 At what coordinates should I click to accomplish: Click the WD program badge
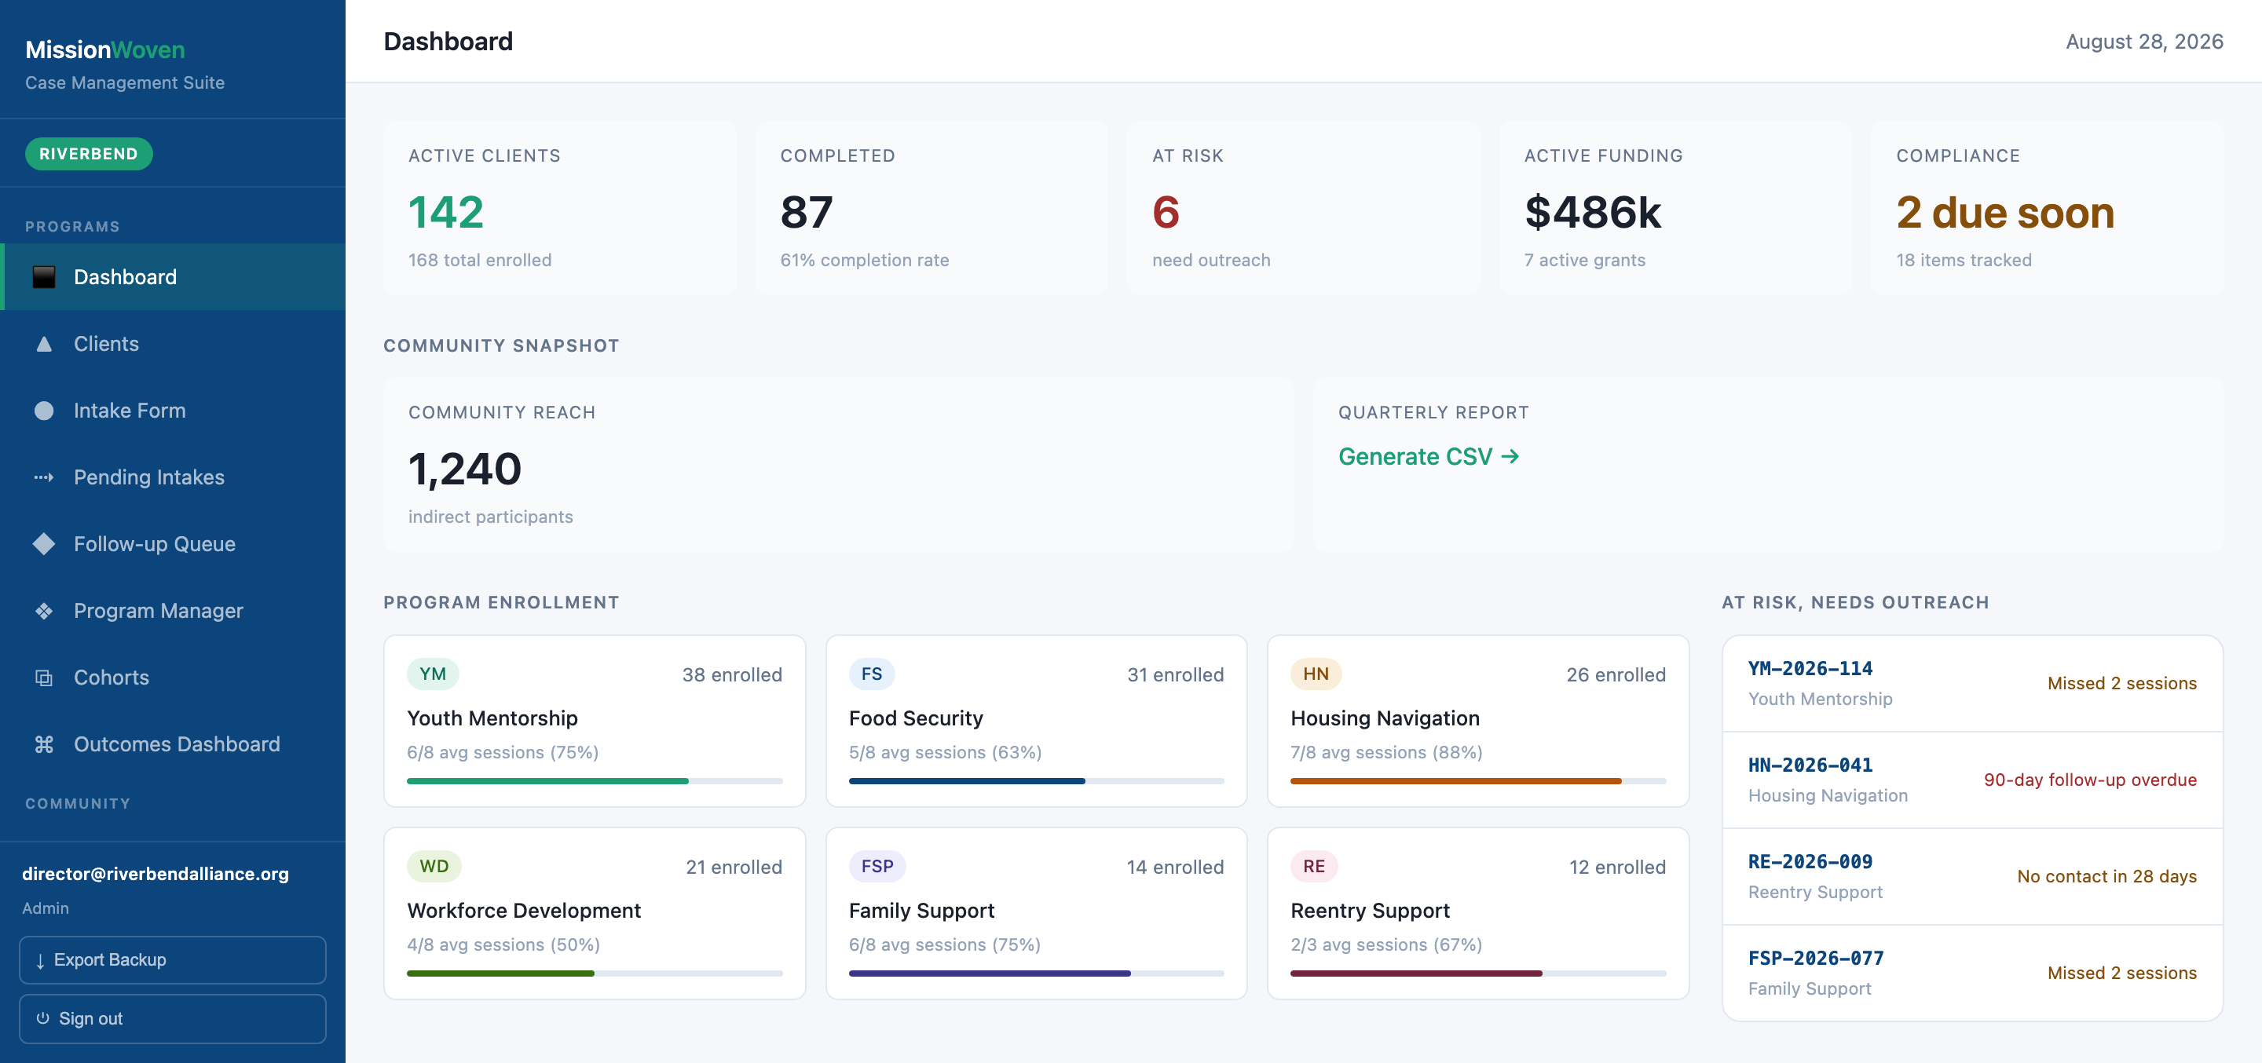pos(434,865)
